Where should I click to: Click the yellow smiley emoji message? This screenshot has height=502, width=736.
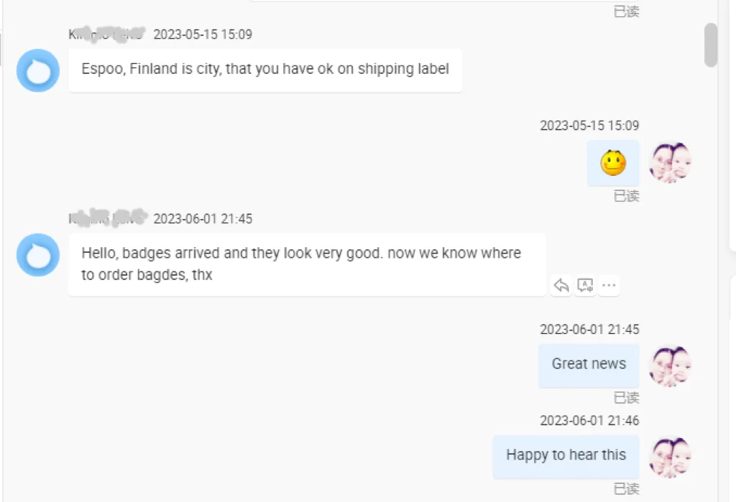pos(613,163)
